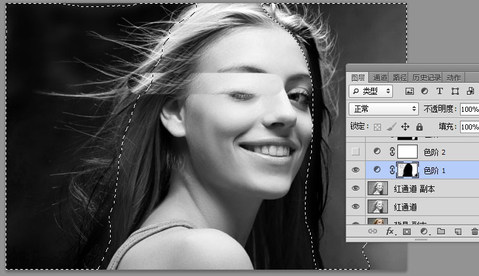Hide the 红通道 副本 layer
Image resolution: width=479 pixels, height=276 pixels.
point(356,188)
